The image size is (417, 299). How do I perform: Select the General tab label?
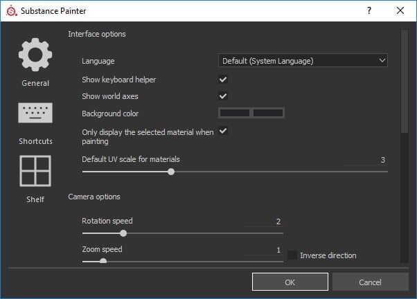[x=35, y=83]
